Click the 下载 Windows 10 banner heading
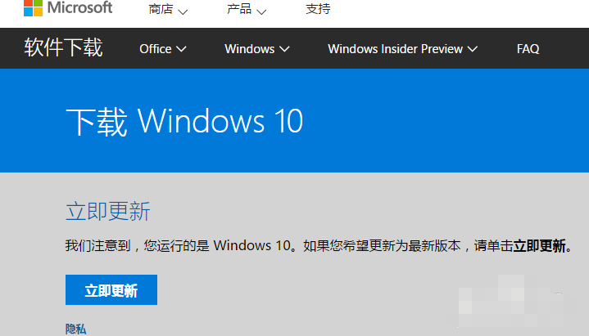The image size is (589, 336). pyautogui.click(x=184, y=122)
